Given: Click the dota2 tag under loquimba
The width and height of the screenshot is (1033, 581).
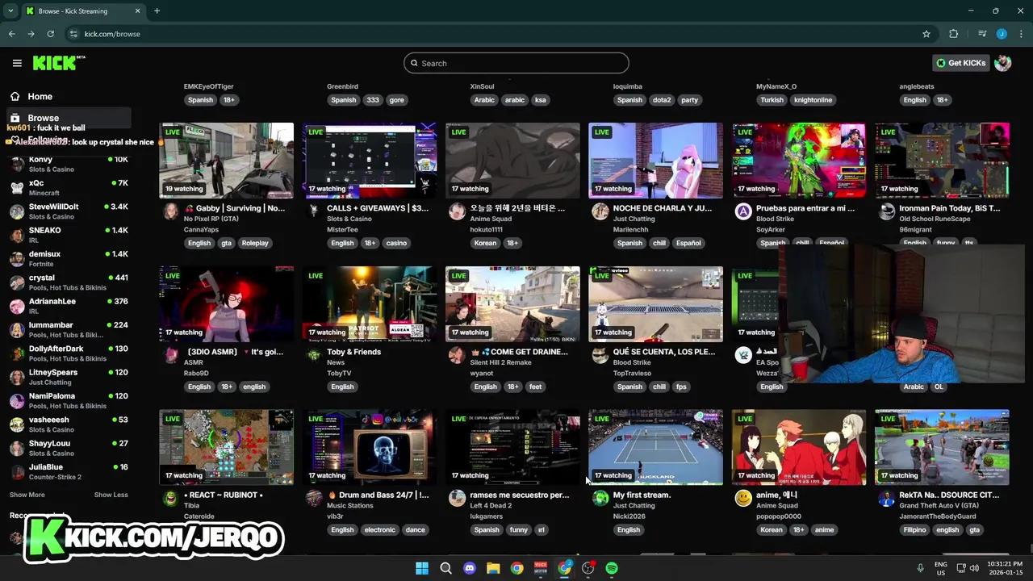Looking at the screenshot, I should click(x=662, y=100).
